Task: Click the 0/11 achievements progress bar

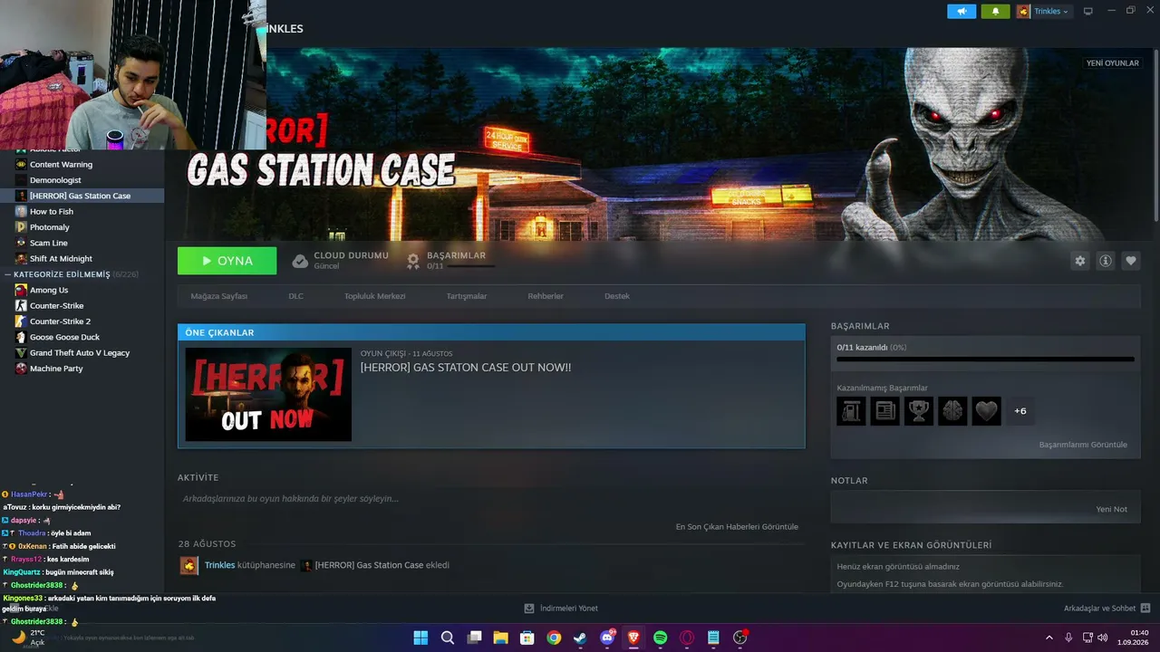Action: pos(985,360)
